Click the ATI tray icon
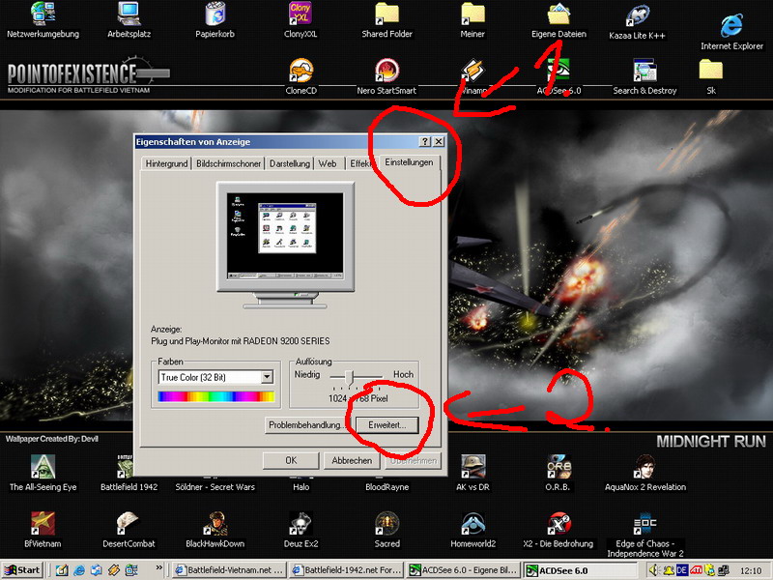The width and height of the screenshot is (773, 580). click(696, 570)
